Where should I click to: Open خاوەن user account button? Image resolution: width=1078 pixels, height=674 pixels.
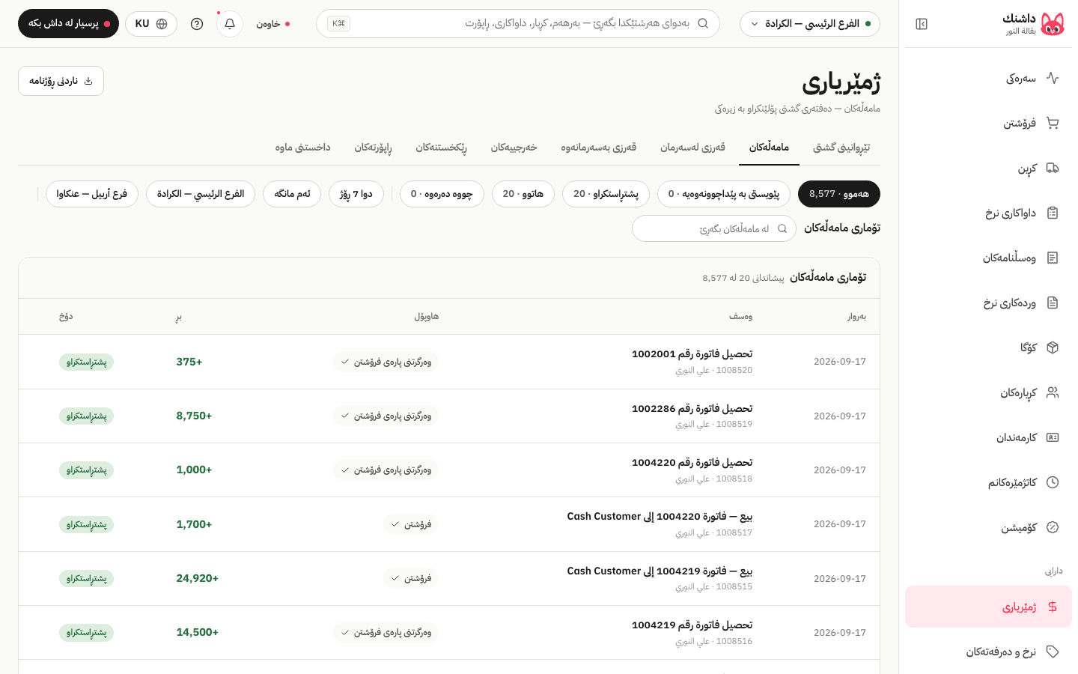(272, 24)
